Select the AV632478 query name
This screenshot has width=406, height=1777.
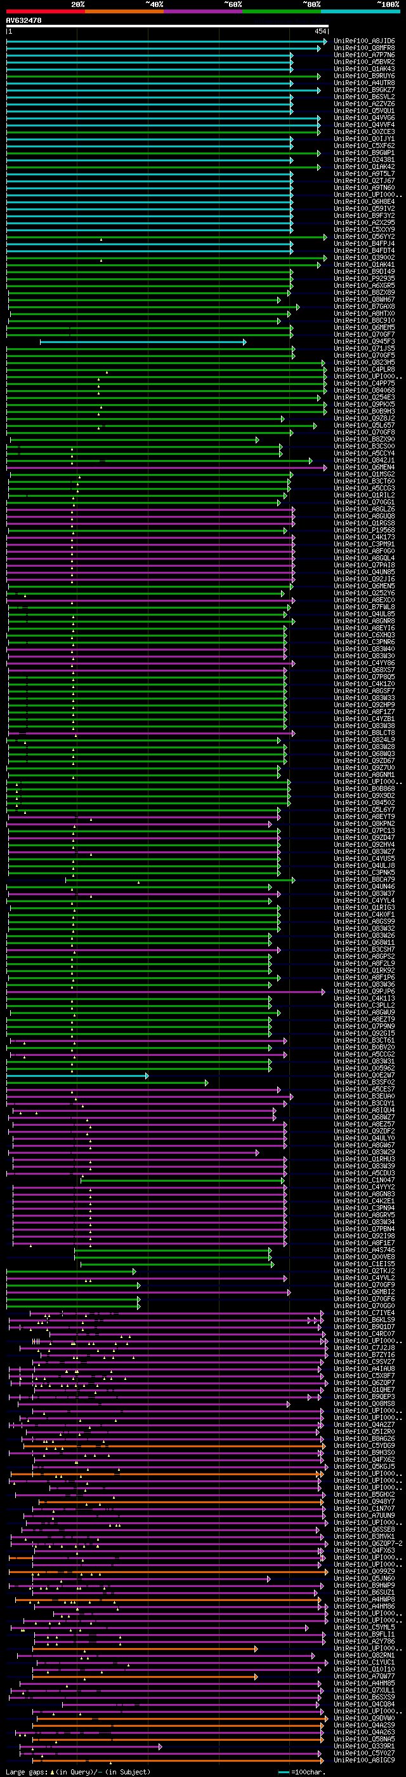click(24, 21)
